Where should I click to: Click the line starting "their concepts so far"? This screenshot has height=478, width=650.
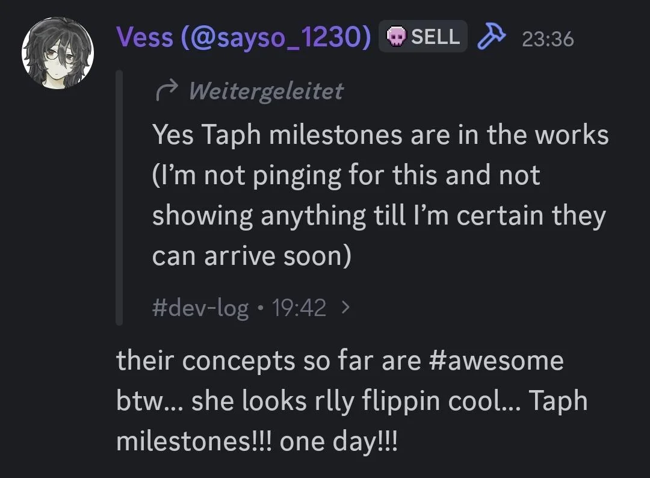[339, 361]
